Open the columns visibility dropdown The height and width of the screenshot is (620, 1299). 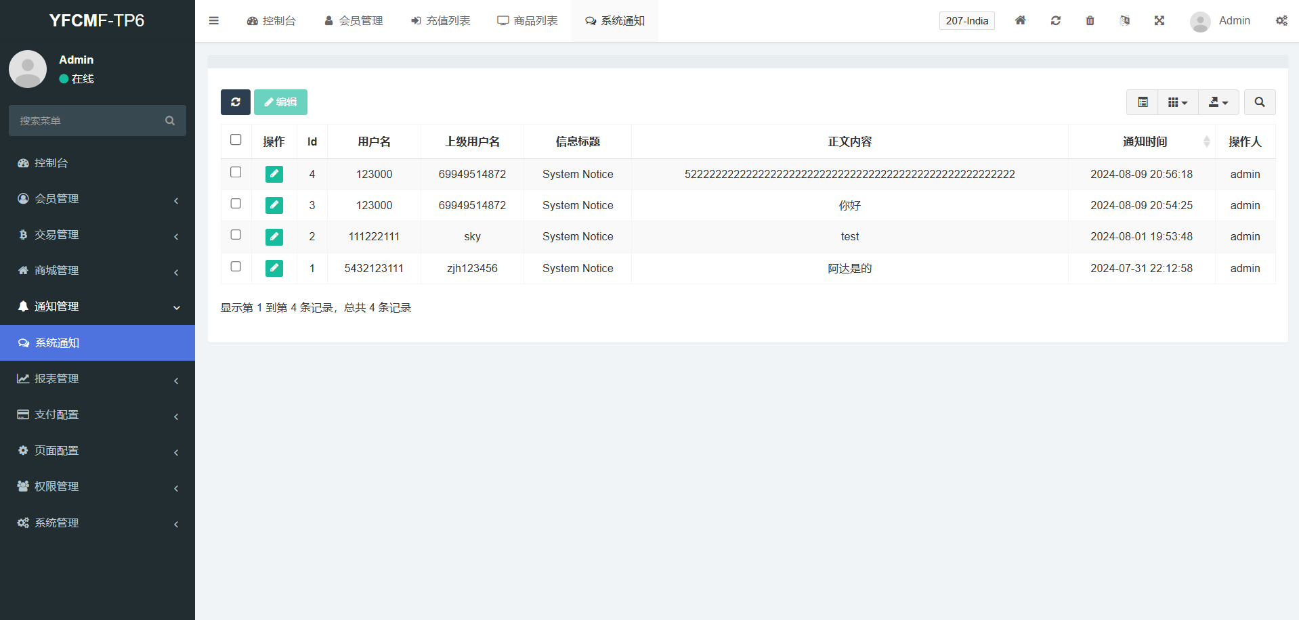pyautogui.click(x=1177, y=102)
